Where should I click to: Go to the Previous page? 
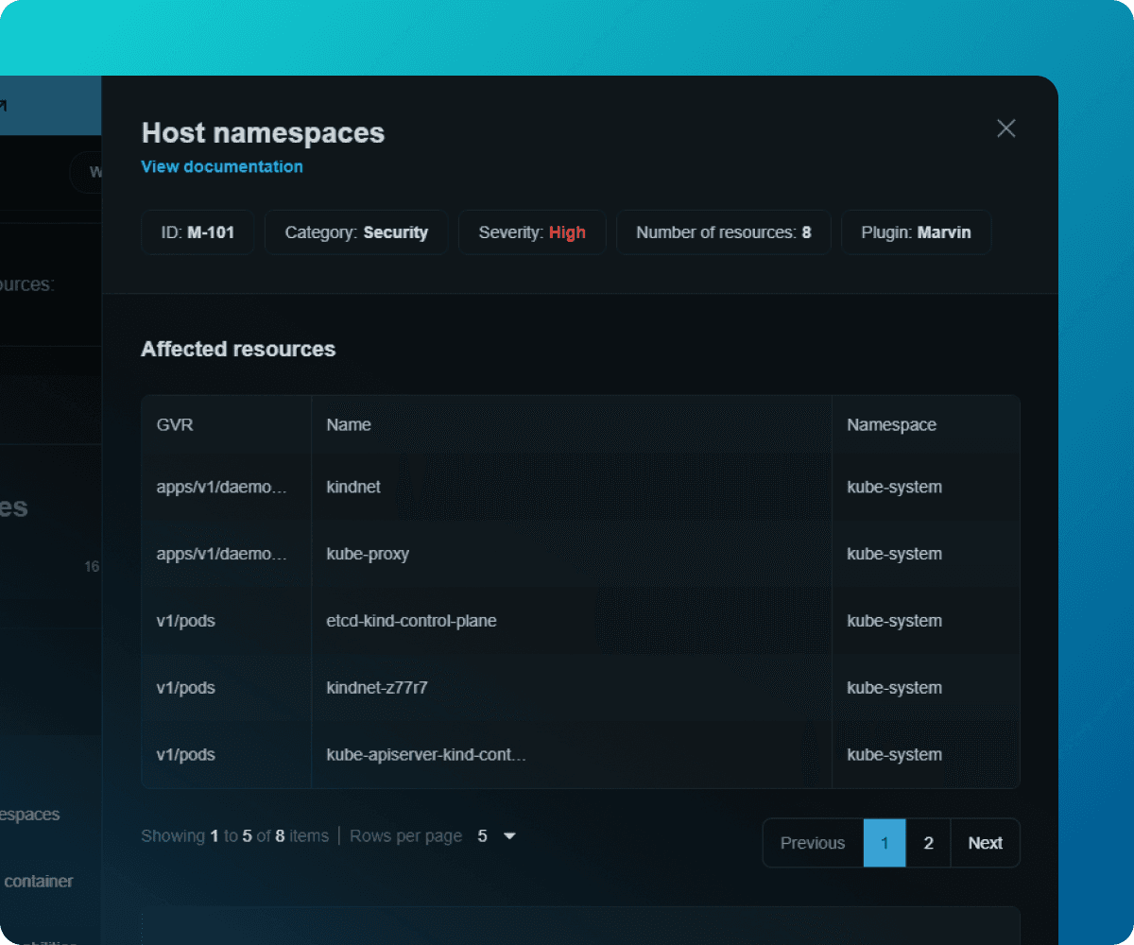[813, 843]
